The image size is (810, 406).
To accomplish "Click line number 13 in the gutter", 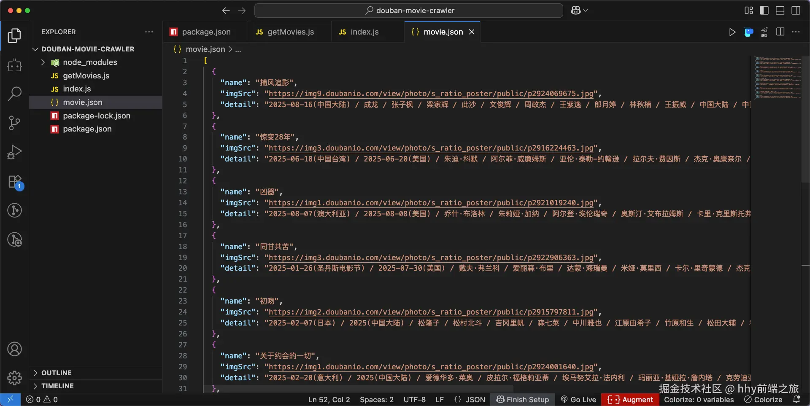I will coord(182,192).
